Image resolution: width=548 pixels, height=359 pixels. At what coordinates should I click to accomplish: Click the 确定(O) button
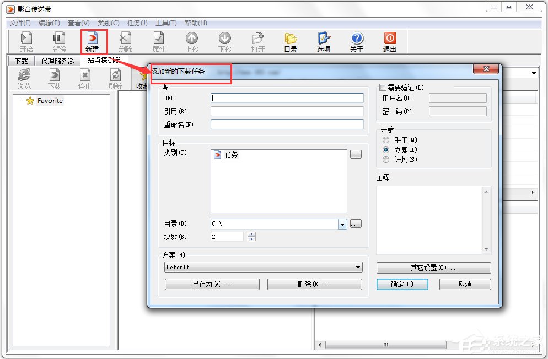(x=402, y=284)
